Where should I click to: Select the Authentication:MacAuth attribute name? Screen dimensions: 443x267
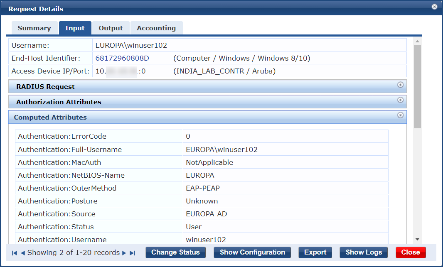[x=59, y=163]
